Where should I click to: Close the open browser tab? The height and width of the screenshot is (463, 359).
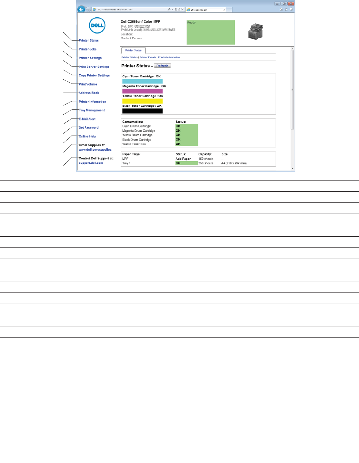224,10
